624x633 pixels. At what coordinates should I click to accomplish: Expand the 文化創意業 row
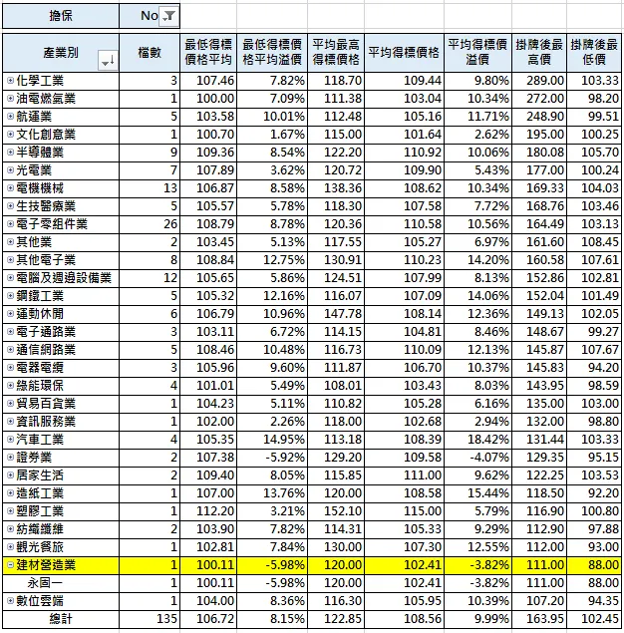coord(11,135)
